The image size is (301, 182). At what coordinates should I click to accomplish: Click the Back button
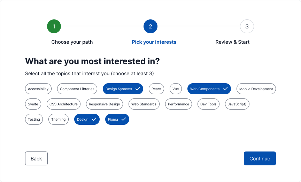[x=36, y=158]
